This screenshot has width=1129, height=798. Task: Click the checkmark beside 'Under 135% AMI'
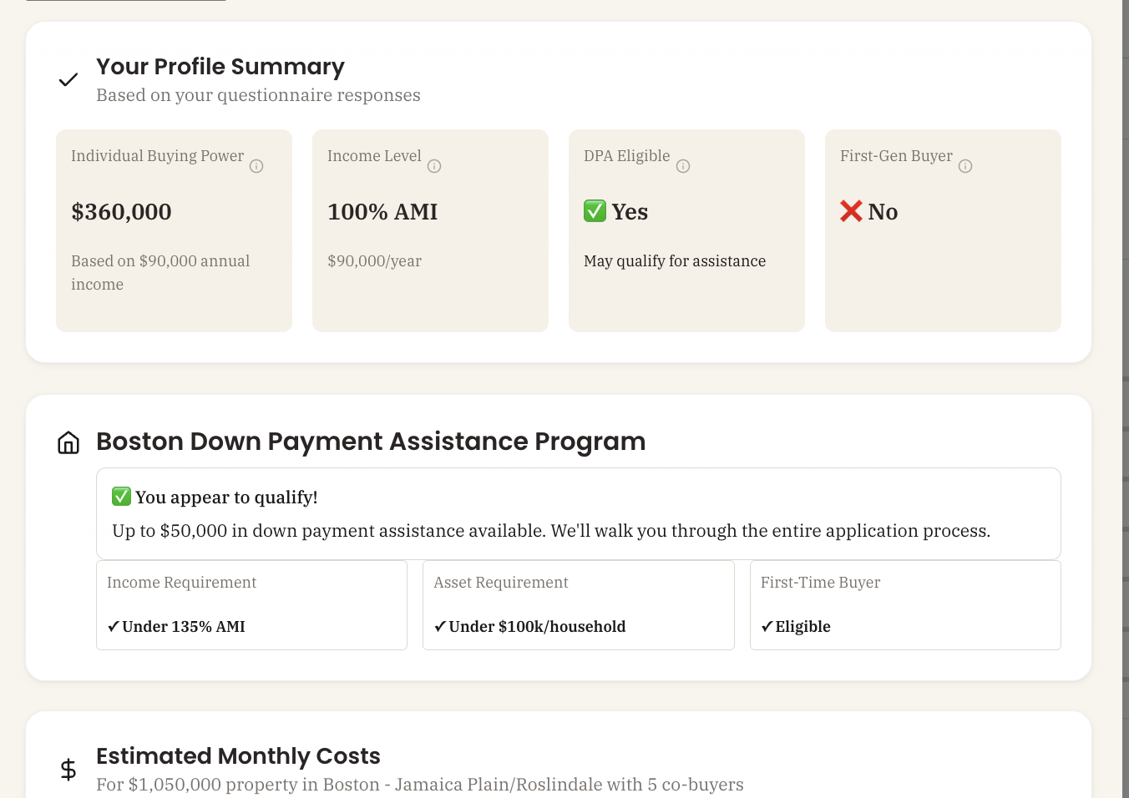click(x=114, y=626)
